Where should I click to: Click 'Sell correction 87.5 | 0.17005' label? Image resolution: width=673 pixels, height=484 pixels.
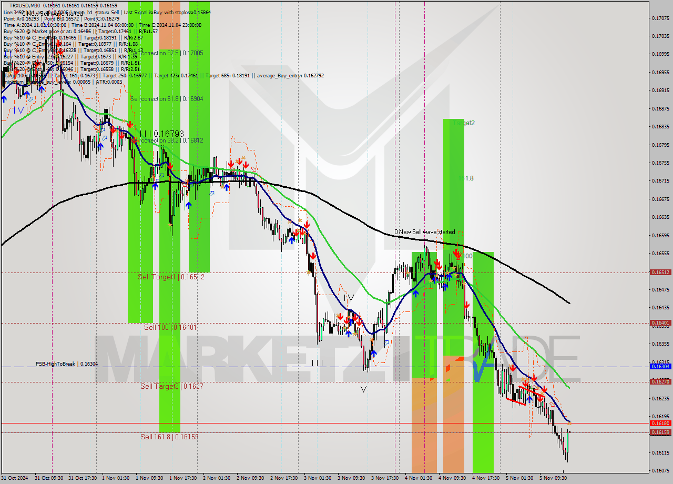pyautogui.click(x=167, y=53)
